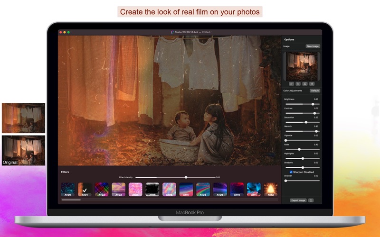
Task: Reset color adjustments with Default button
Action: pos(314,90)
